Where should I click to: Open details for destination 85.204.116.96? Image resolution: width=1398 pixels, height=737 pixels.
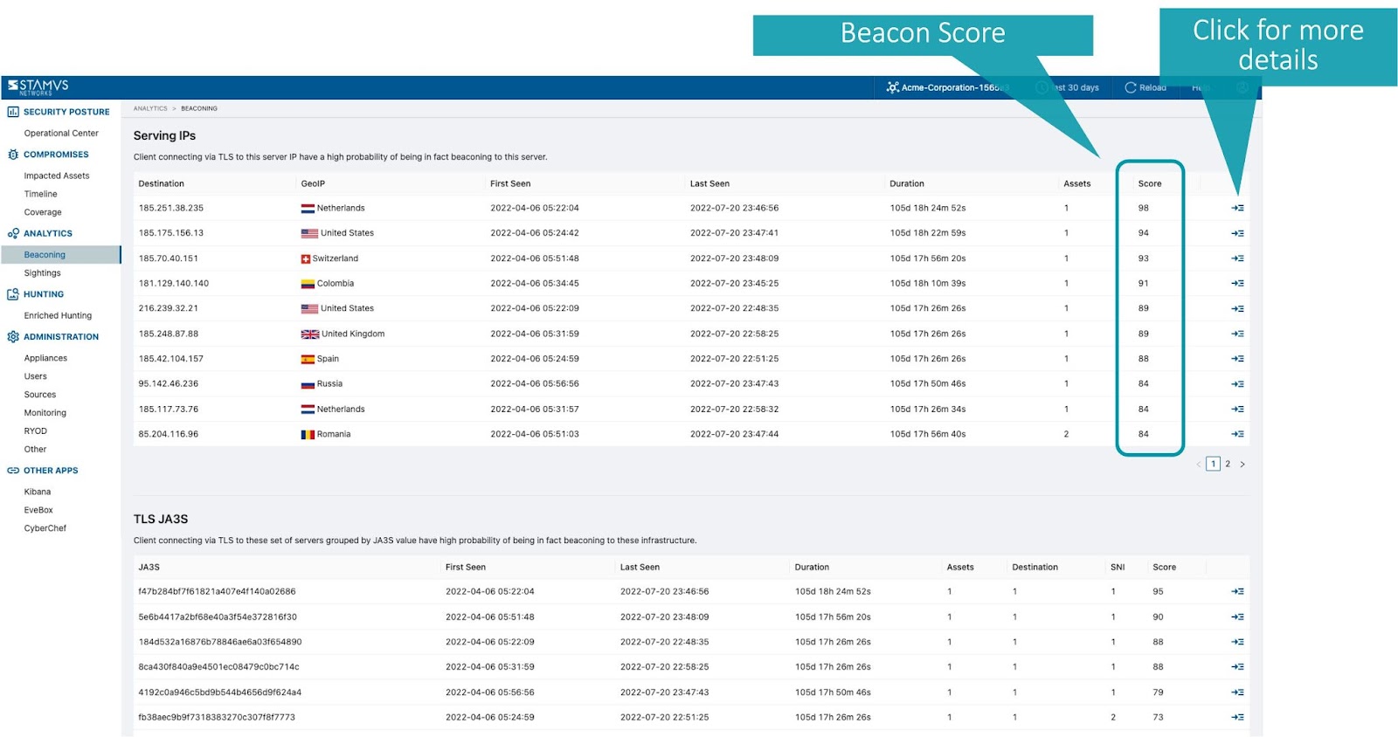[x=1237, y=434]
